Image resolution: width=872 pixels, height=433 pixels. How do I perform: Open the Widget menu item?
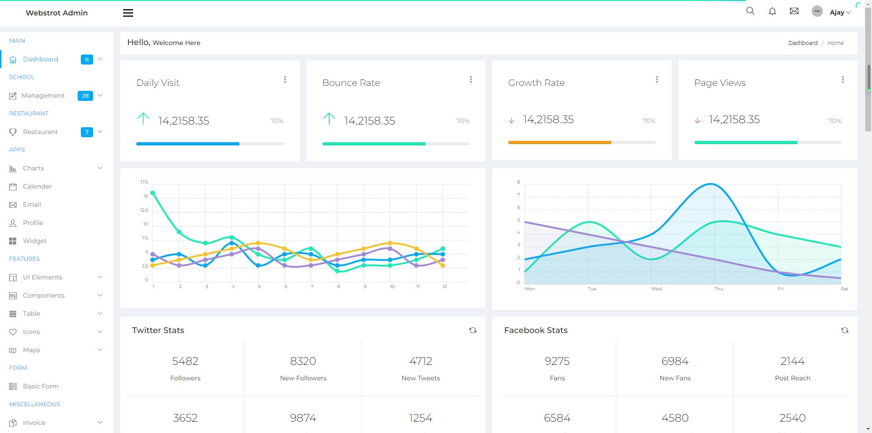click(56, 241)
